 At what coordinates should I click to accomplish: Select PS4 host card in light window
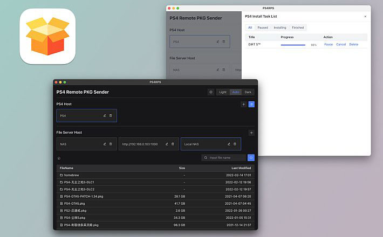(200, 41)
